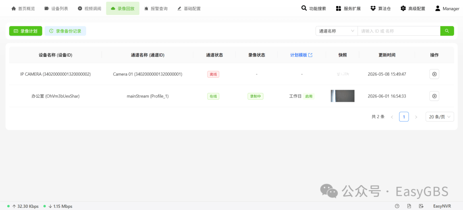Click the EasyNVR label in status bar
The image size is (463, 210).
click(x=442, y=206)
